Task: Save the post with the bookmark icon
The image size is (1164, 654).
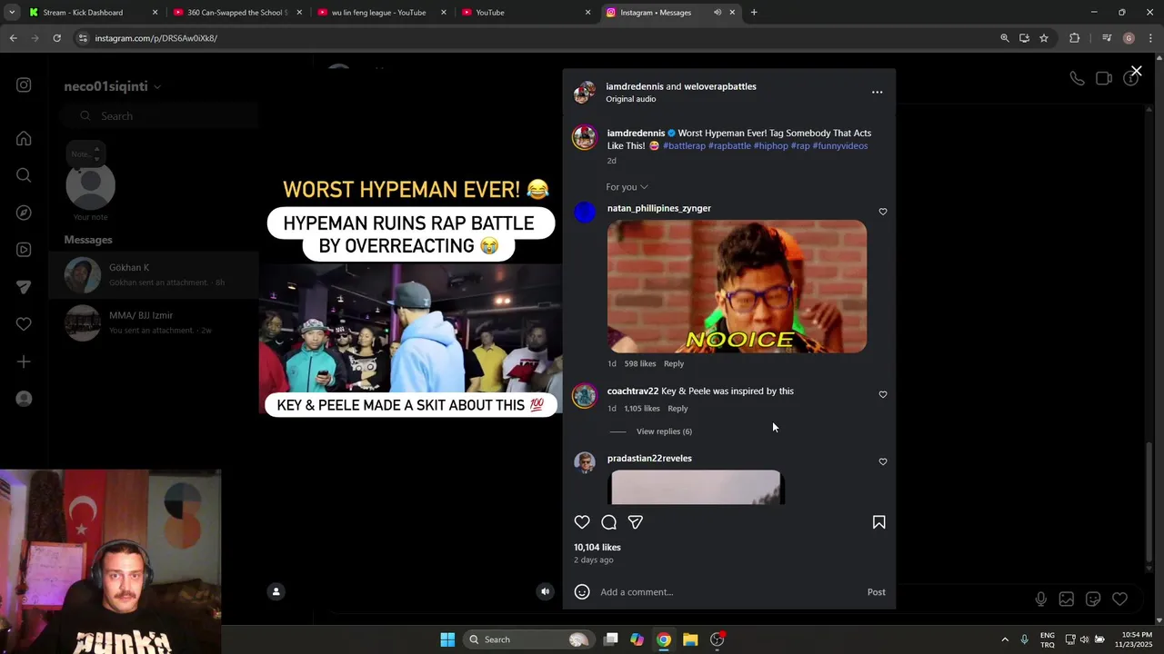Action: click(879, 522)
